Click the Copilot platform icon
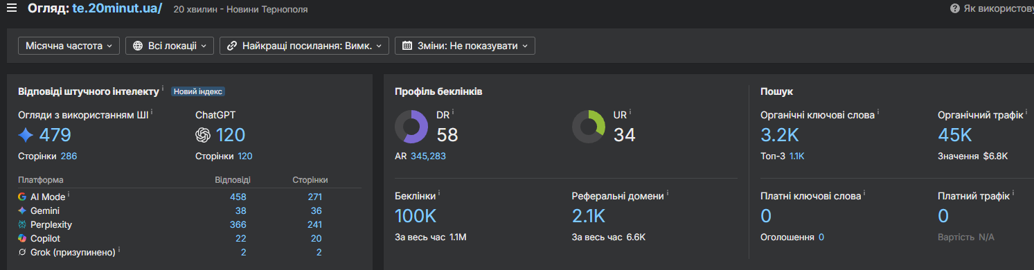 (x=22, y=238)
